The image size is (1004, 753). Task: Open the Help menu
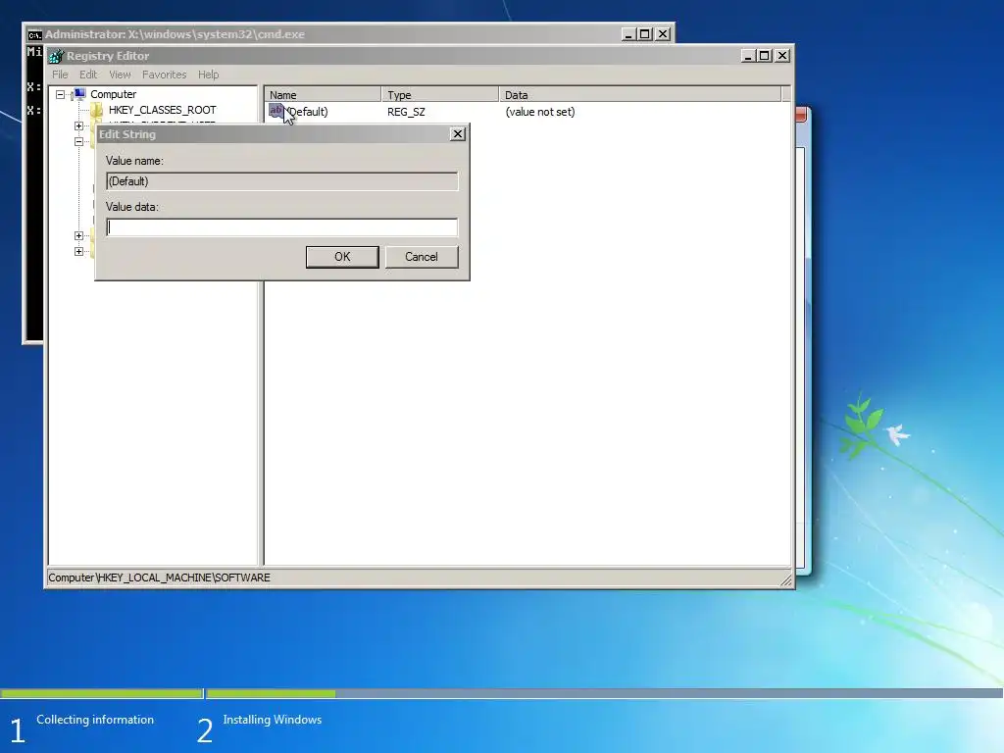point(208,75)
